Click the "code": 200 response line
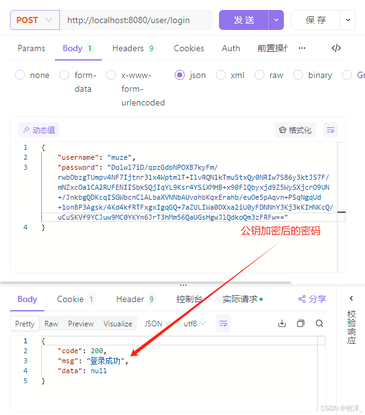Image resolution: width=365 pixels, height=415 pixels. 82,351
